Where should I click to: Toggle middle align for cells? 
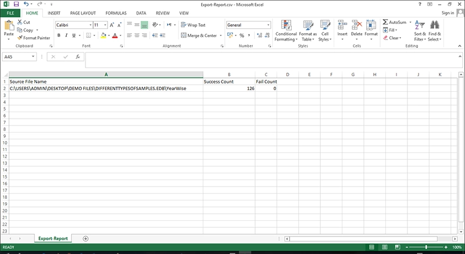click(x=137, y=24)
